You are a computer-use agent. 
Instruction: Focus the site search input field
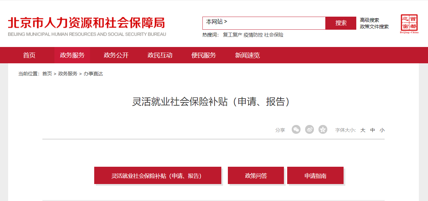coord(276,23)
